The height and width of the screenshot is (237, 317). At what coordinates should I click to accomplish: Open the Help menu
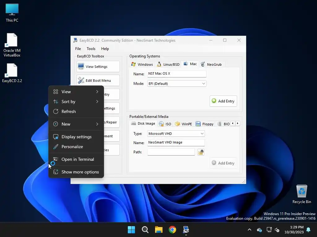pos(105,48)
